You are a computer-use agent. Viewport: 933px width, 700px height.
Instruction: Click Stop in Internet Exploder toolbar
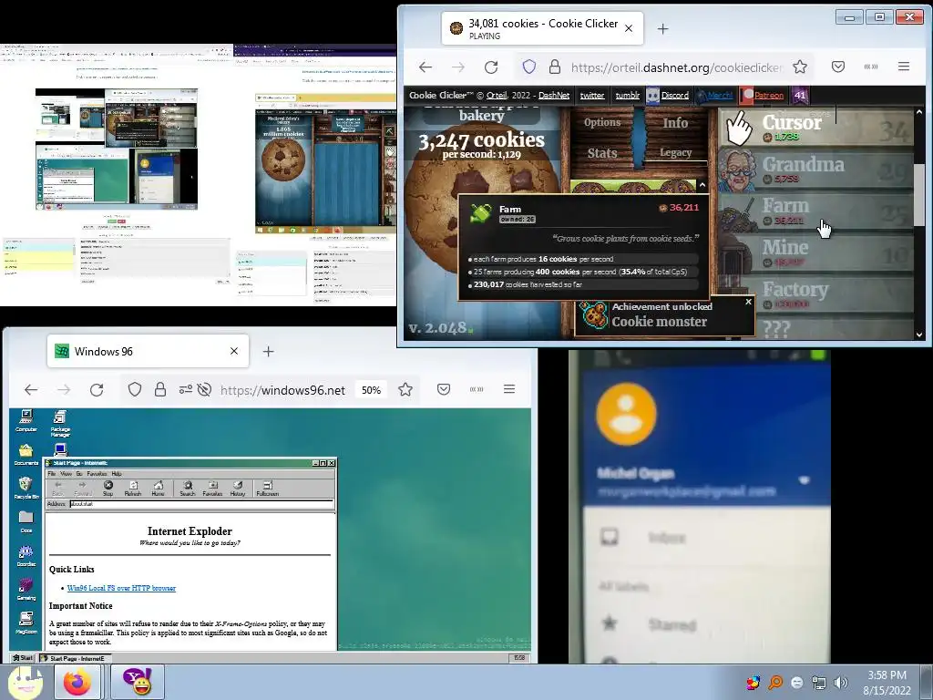[108, 489]
